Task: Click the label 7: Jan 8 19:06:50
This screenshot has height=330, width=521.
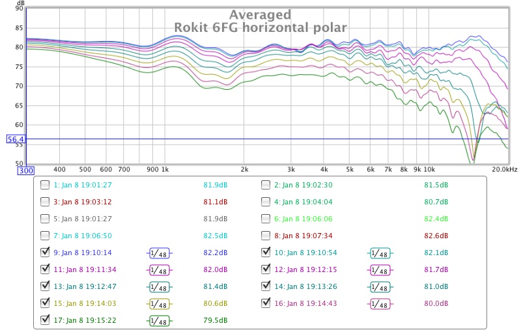Action: pyautogui.click(x=83, y=236)
